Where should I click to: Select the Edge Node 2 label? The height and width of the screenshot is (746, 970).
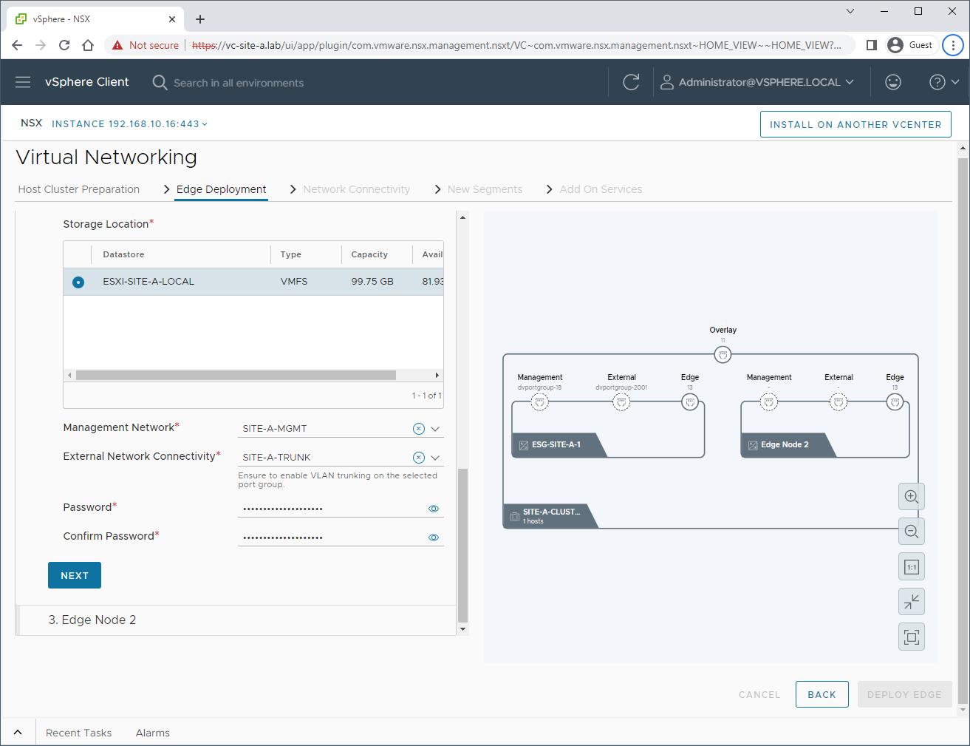[x=785, y=445]
